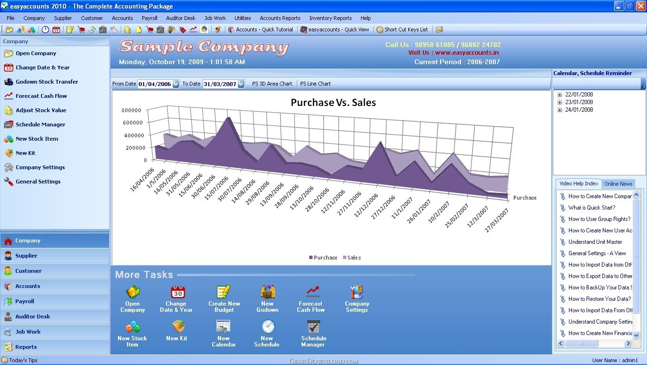Viewport: 647px width, 365px height.
Task: Open Accounts - Quick Tutorial
Action: [x=260, y=29]
